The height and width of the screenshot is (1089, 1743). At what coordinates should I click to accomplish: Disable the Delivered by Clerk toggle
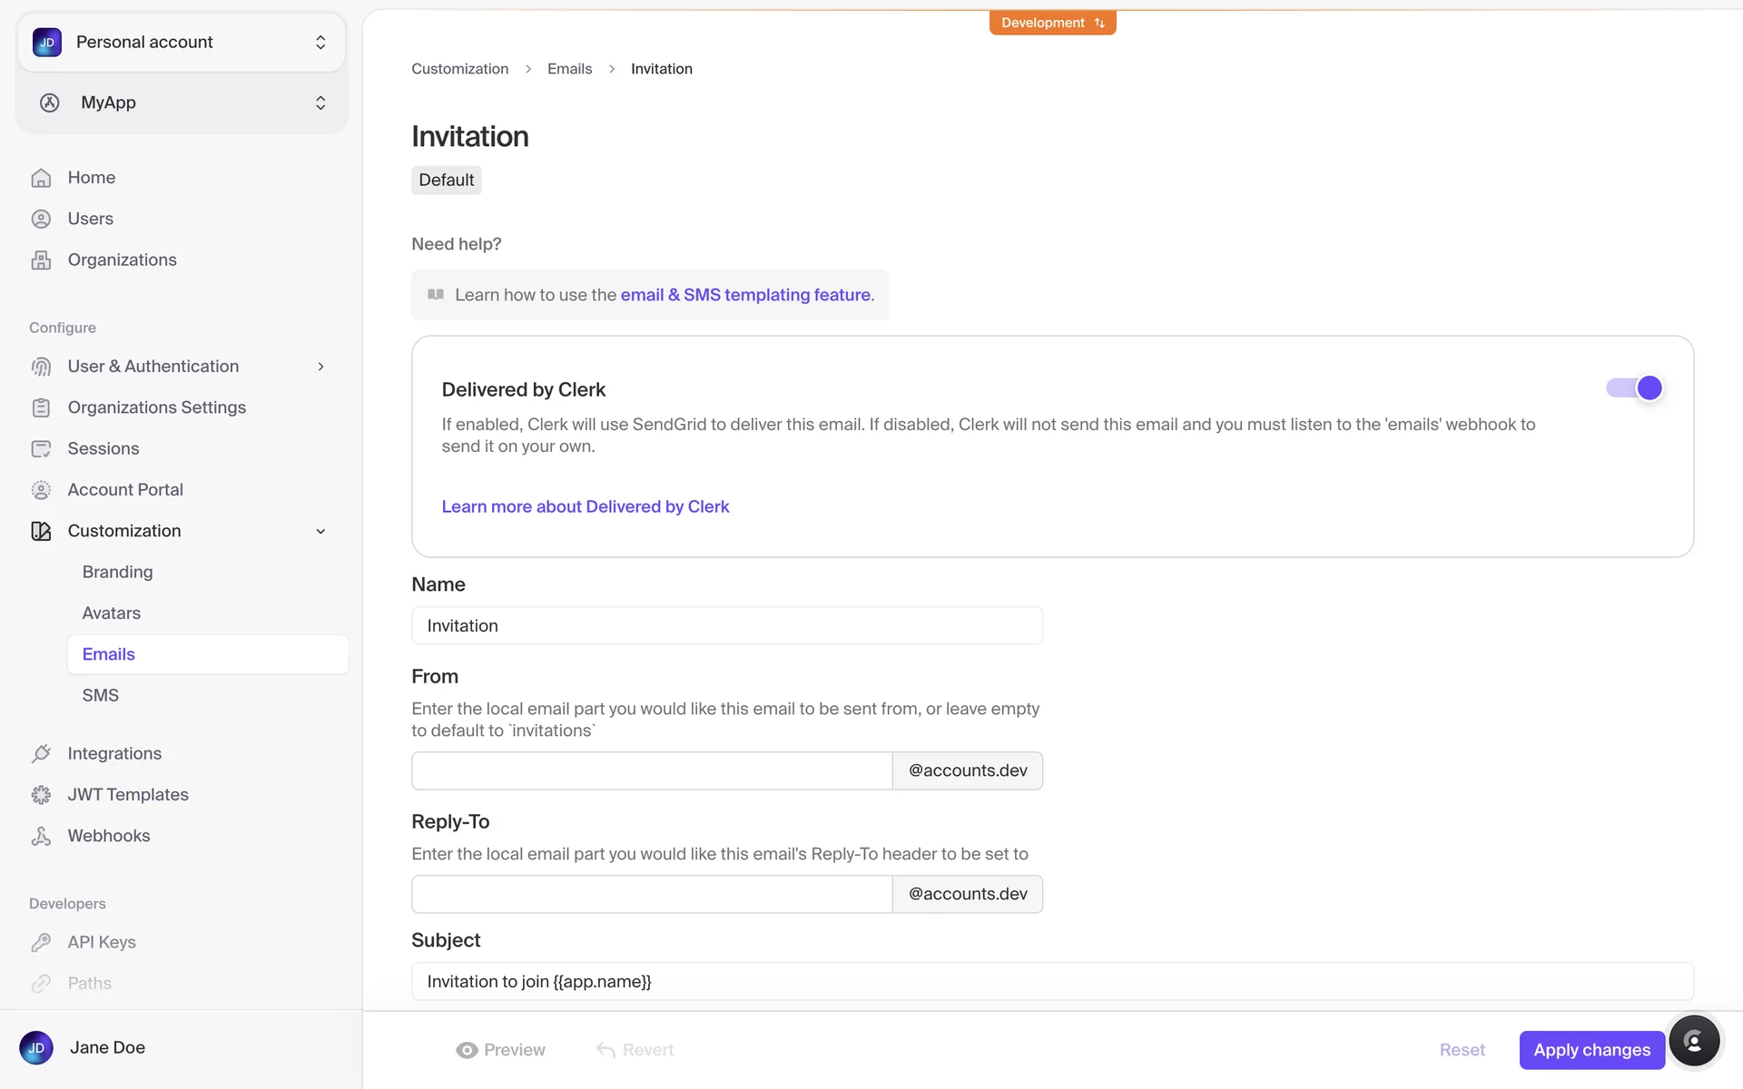point(1634,388)
